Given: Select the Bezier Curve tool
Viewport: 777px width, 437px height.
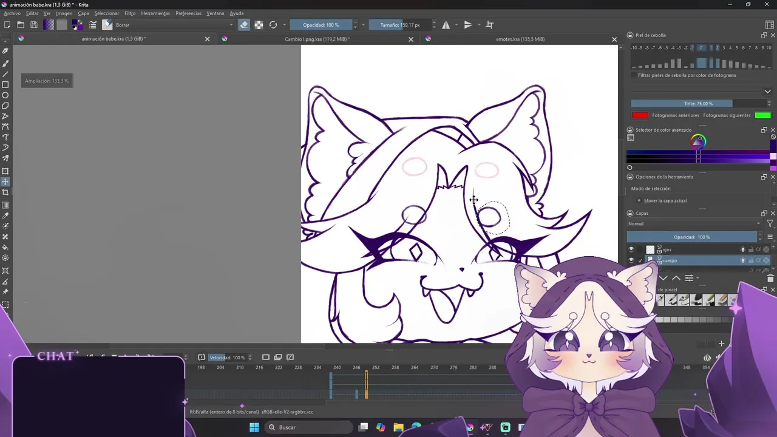Looking at the screenshot, I should tap(5, 127).
